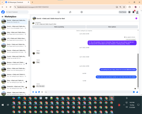Click the attach photo icon
This screenshot has width=142, height=114.
[x=36, y=92]
